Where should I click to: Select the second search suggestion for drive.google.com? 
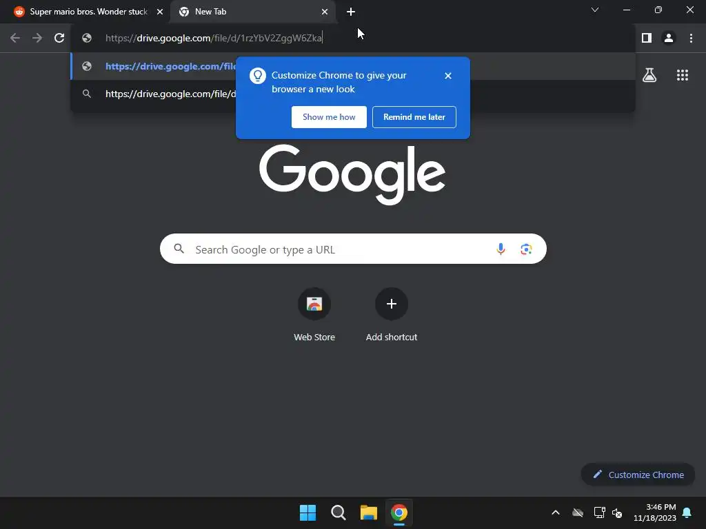(x=153, y=94)
